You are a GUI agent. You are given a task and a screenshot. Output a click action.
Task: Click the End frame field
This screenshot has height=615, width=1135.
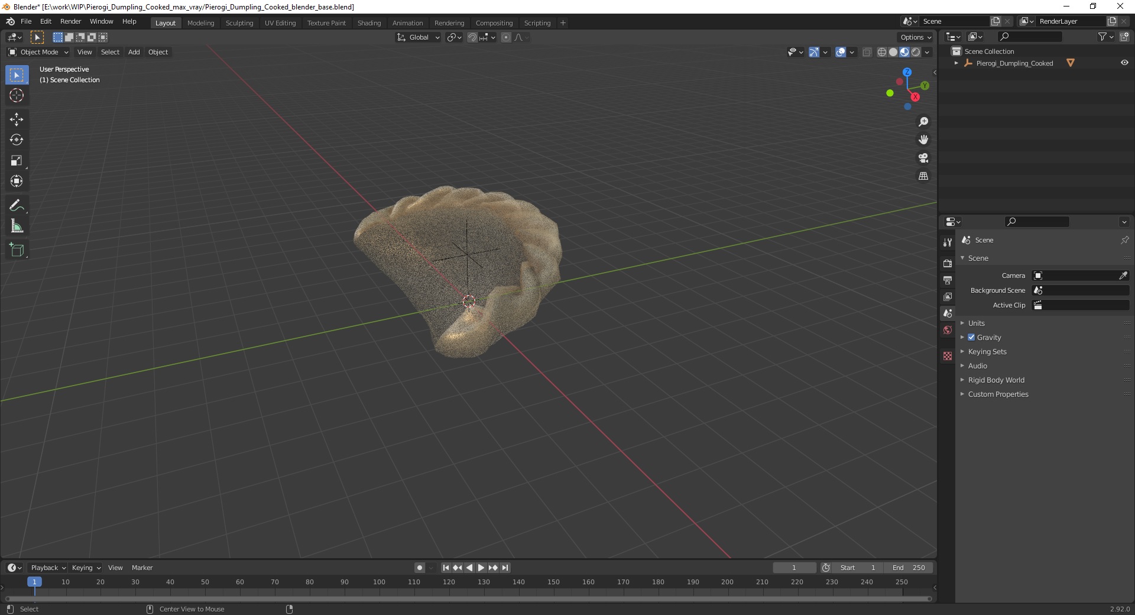[x=909, y=568]
